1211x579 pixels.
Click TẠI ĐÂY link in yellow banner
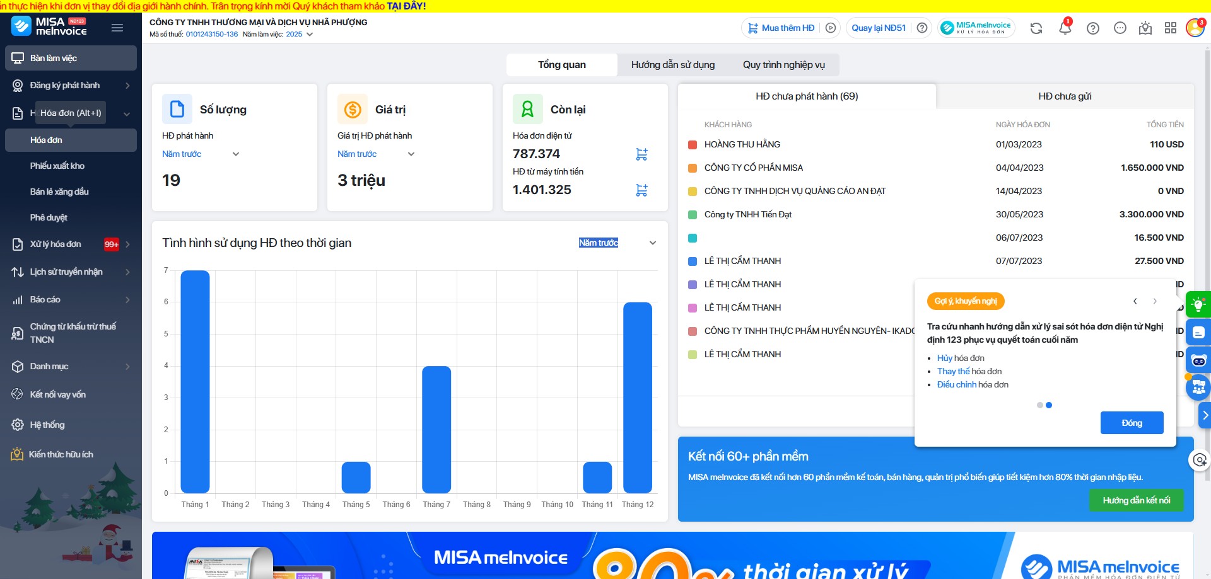pyautogui.click(x=406, y=6)
